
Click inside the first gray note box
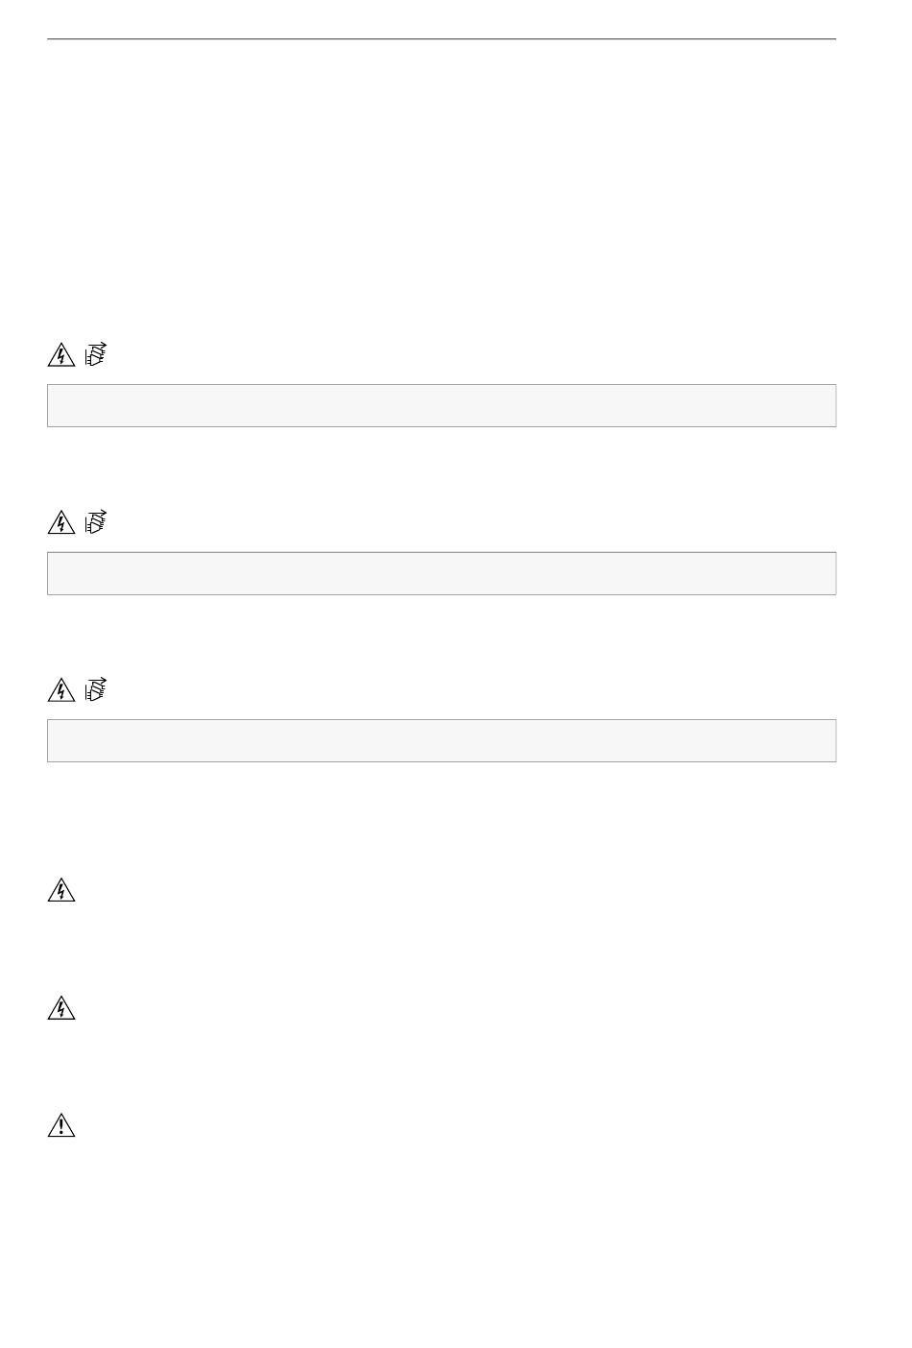(x=442, y=405)
